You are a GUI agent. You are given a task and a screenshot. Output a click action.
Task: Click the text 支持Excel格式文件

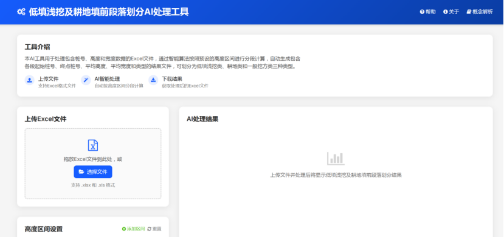coord(57,86)
